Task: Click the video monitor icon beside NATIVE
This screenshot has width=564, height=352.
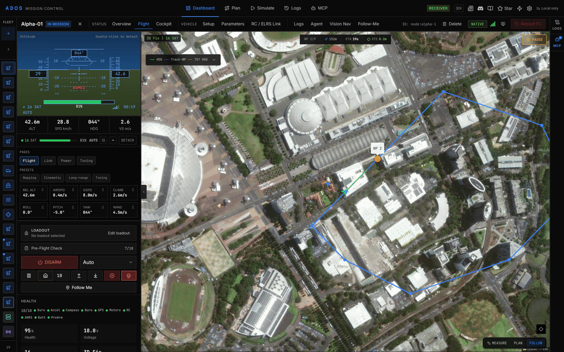Action: (503, 24)
